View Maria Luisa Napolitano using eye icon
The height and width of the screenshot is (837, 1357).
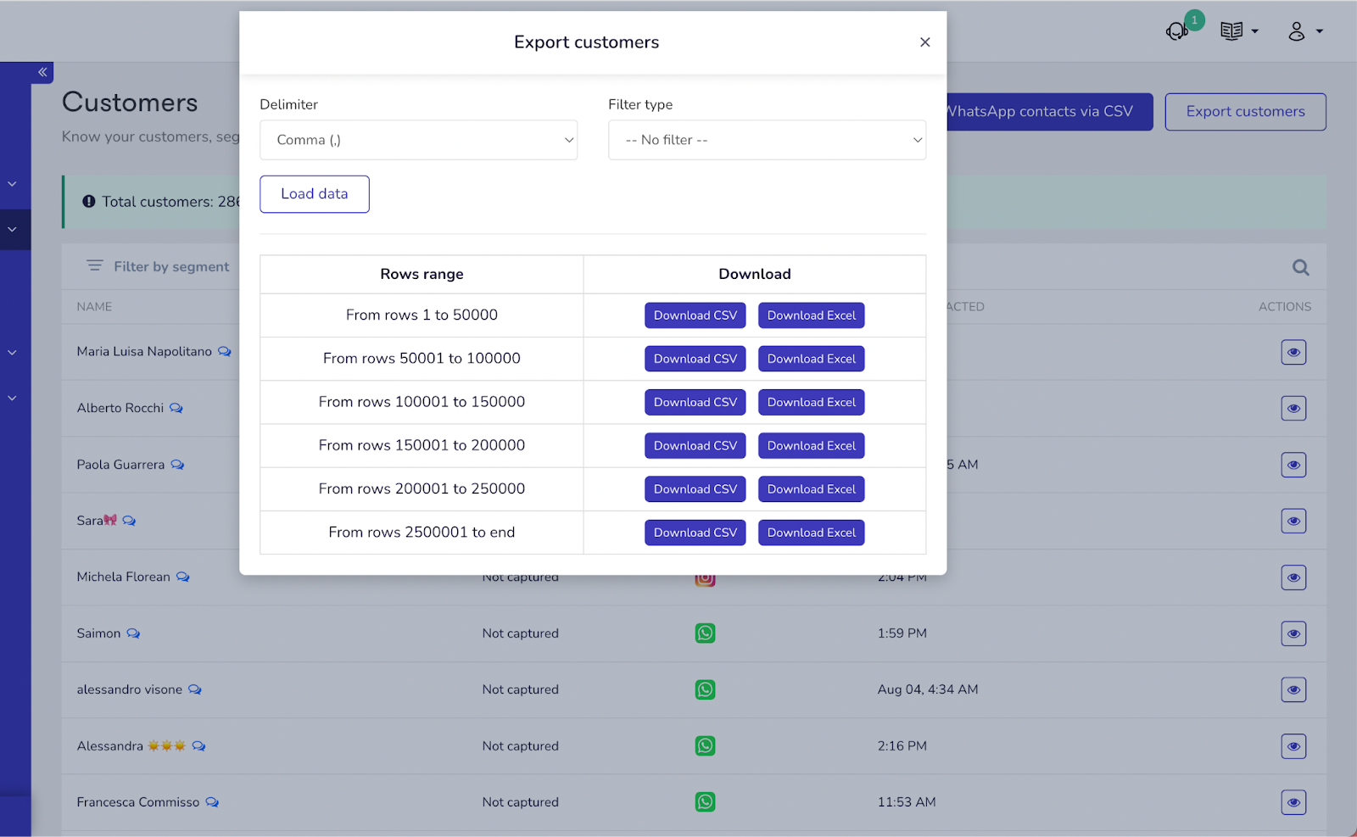(1293, 352)
